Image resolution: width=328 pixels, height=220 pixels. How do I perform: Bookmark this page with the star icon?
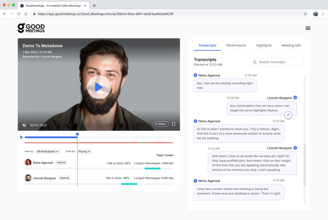305,14
